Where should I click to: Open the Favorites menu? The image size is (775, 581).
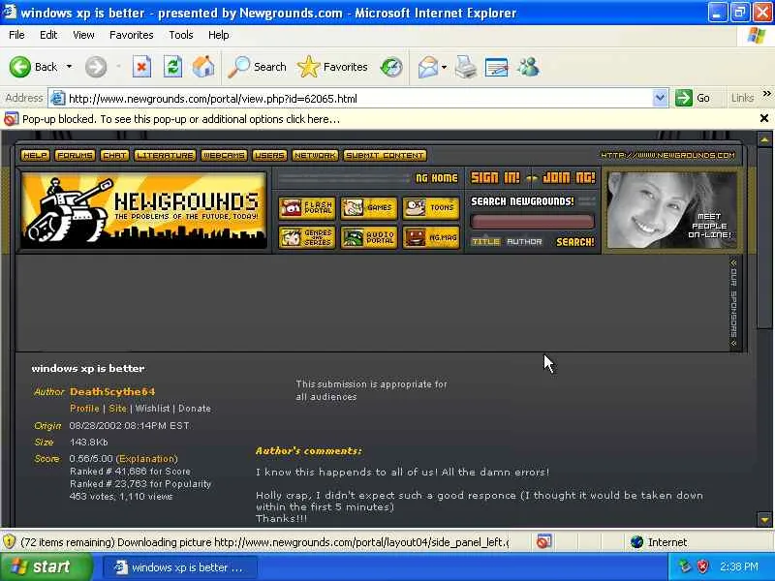131,35
